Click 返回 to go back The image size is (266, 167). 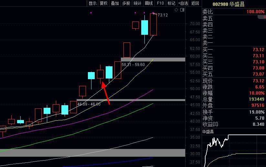[195, 3]
